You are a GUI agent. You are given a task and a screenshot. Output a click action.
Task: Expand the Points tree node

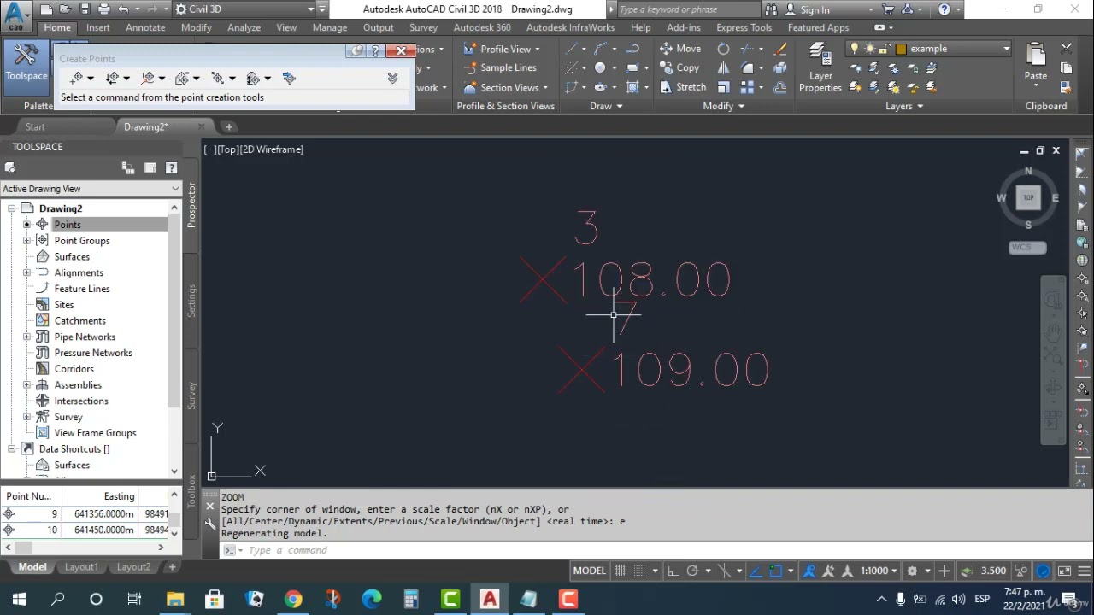(26, 225)
